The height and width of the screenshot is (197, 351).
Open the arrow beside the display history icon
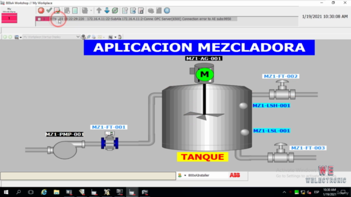tap(21, 37)
